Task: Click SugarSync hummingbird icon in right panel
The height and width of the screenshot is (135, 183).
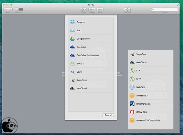Action: (x=132, y=54)
